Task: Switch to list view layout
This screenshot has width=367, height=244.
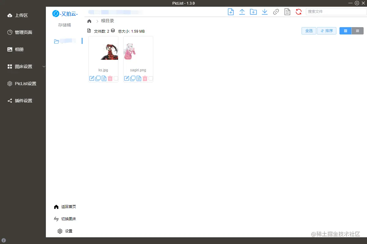Action: click(358, 31)
